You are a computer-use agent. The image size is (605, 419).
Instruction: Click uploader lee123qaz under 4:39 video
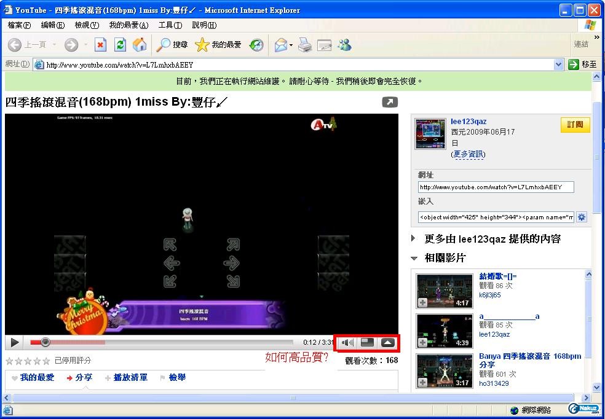pos(494,335)
